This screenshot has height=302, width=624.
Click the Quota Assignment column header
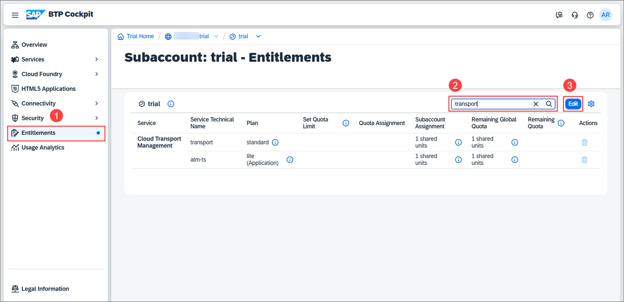(382, 123)
